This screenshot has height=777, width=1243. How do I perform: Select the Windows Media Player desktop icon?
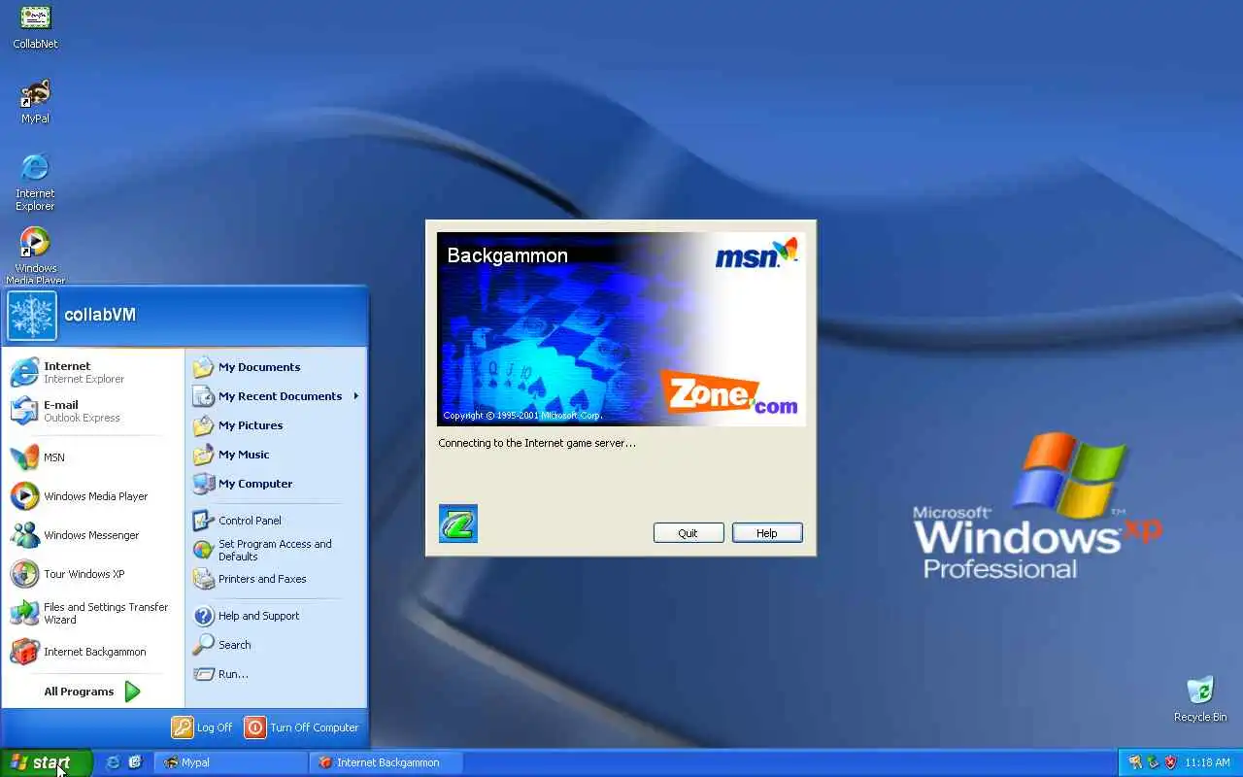(35, 254)
